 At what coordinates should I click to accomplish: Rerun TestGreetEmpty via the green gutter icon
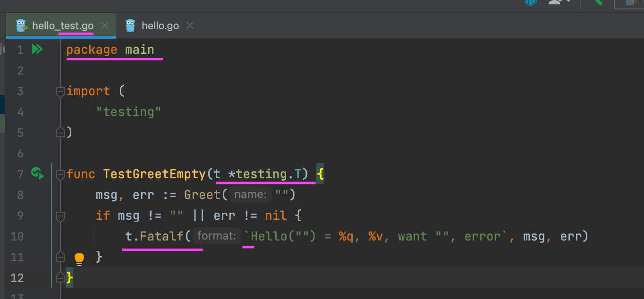coord(37,174)
